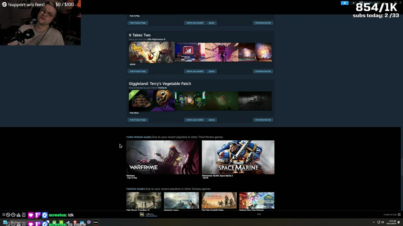This screenshot has width=403, height=226.
Task: Click the chat trash can moderation icon
Action: (x=24, y=215)
